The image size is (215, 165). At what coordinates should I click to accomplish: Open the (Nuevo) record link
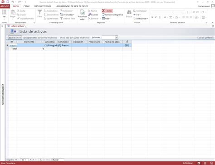[x=13, y=45]
